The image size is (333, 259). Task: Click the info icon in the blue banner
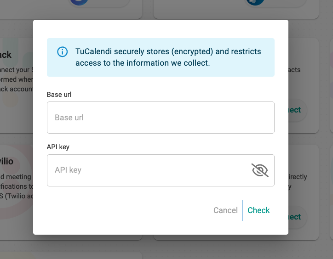[62, 52]
